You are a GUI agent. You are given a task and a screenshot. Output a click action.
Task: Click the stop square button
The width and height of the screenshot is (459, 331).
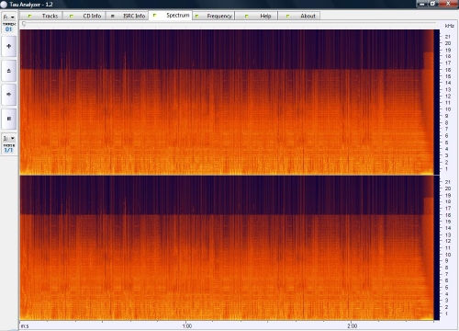(x=9, y=119)
